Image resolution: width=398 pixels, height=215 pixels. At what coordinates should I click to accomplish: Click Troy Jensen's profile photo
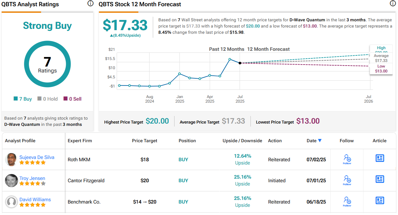[12, 181]
